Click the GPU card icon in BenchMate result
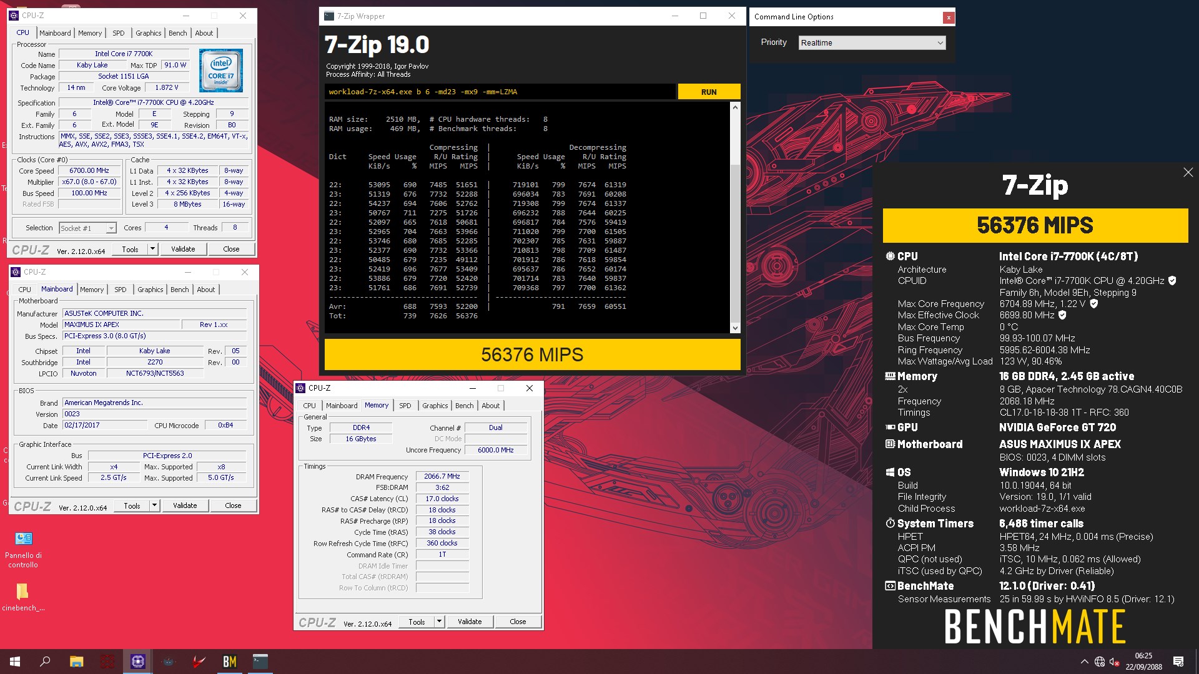 click(x=891, y=427)
